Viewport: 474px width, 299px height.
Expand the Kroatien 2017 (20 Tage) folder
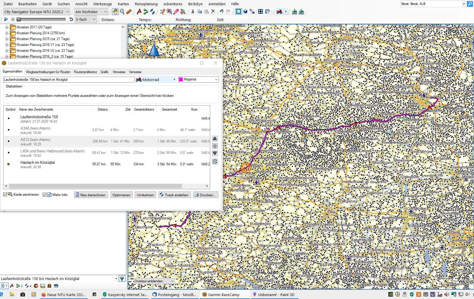7,27
